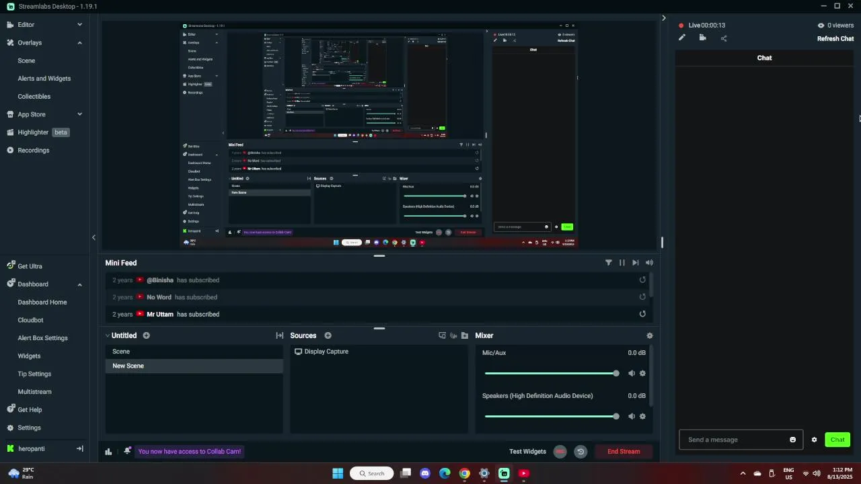Viewport: 861px width, 484px height.
Task: Click the log out icon beside heropanti
Action: 79,448
